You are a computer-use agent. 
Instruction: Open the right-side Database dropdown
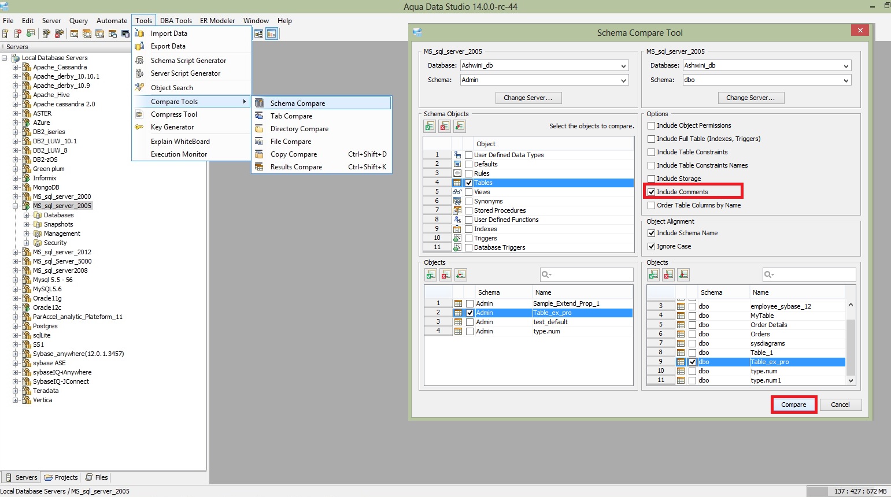click(767, 66)
